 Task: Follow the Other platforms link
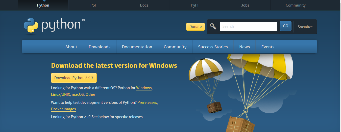point(90,94)
